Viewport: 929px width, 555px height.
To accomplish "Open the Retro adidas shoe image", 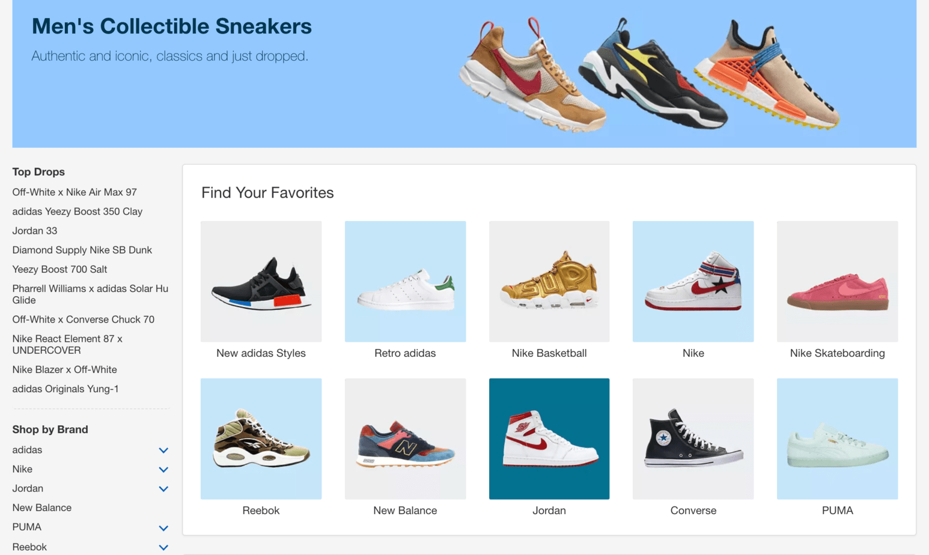I will [x=405, y=281].
